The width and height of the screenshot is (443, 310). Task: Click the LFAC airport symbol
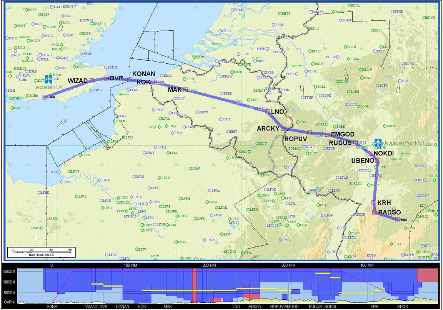(x=128, y=90)
